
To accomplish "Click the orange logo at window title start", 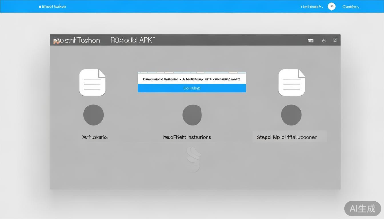I will [56, 41].
